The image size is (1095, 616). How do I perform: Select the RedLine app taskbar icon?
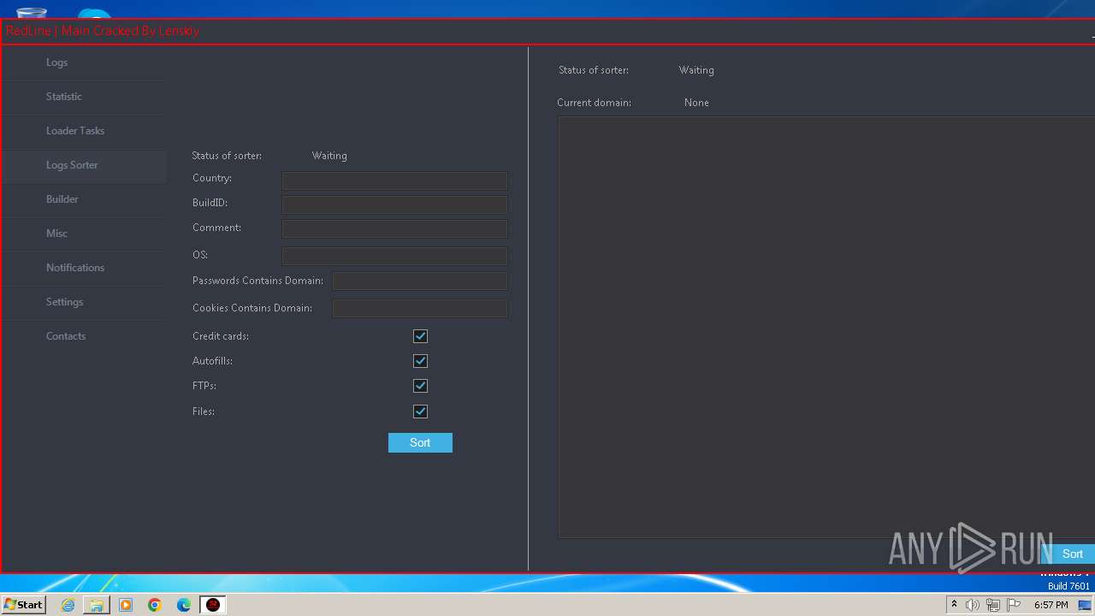point(213,605)
